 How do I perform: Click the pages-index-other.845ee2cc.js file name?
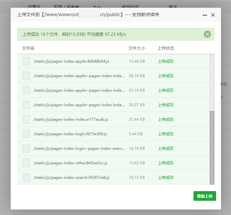(x=70, y=163)
